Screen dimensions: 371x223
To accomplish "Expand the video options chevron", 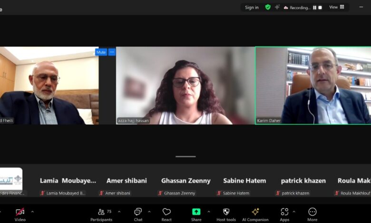I will pos(32,212).
